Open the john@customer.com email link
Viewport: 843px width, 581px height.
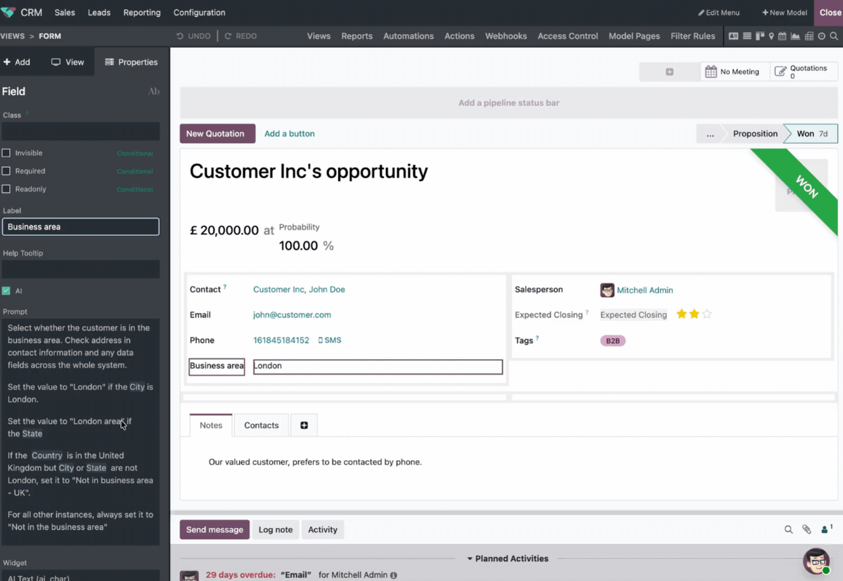click(x=292, y=315)
